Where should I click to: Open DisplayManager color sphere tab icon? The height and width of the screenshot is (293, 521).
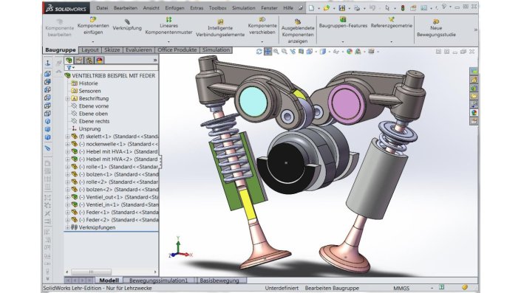(x=99, y=60)
